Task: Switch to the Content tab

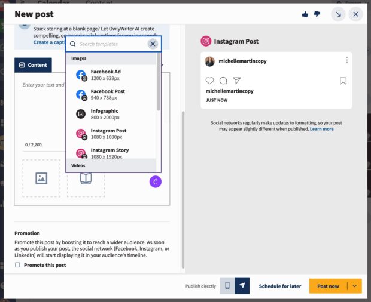Action: [33, 65]
